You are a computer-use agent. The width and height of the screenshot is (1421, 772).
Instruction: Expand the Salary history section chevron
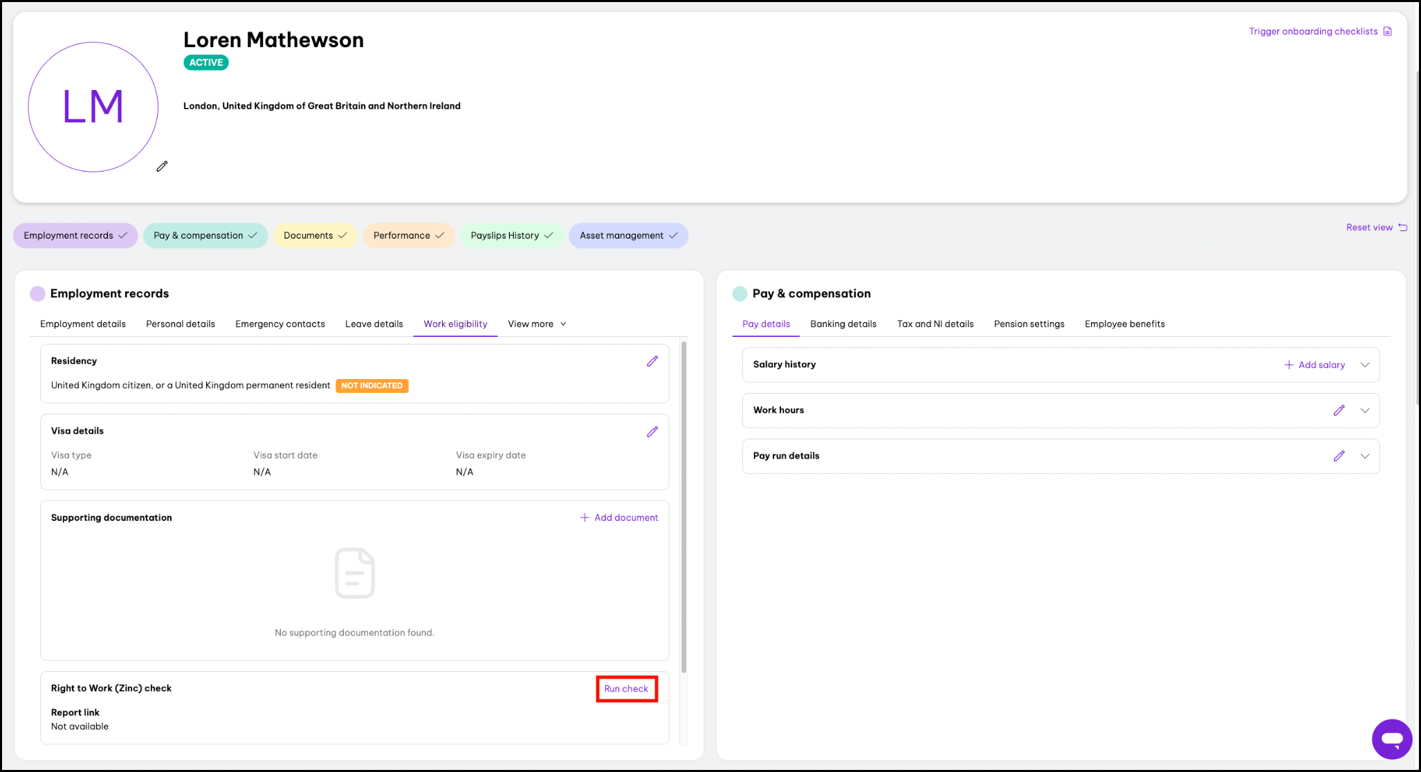tap(1364, 365)
